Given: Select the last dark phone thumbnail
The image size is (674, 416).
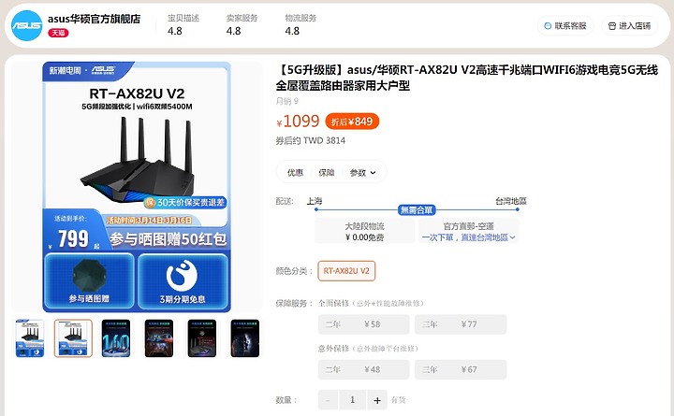Looking at the screenshot, I should point(245,338).
